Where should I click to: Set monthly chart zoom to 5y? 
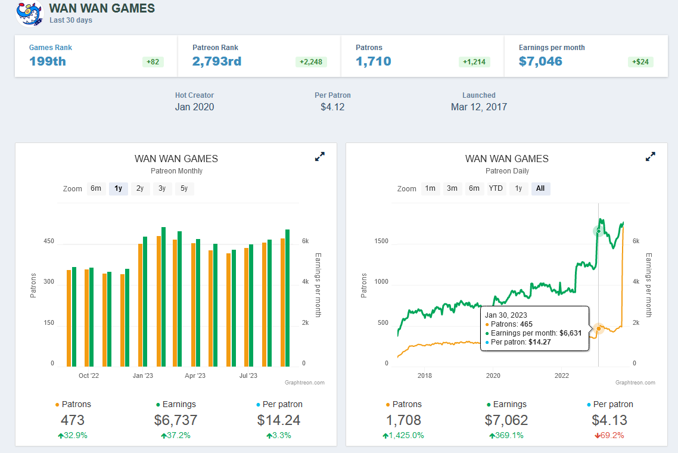(184, 188)
